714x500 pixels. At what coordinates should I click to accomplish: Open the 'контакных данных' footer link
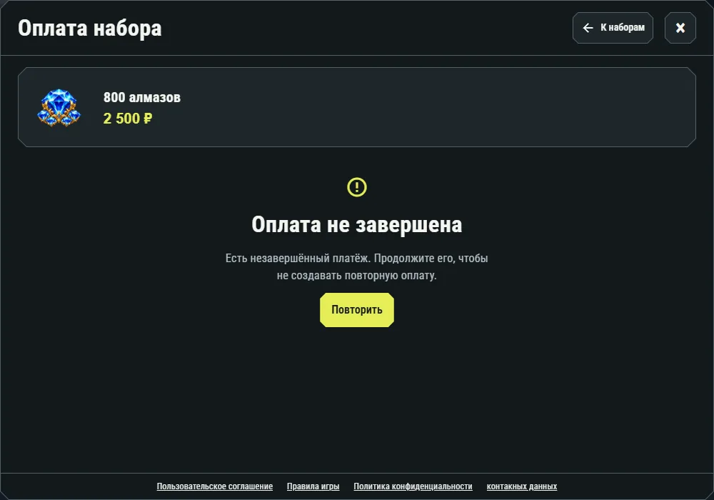click(521, 486)
